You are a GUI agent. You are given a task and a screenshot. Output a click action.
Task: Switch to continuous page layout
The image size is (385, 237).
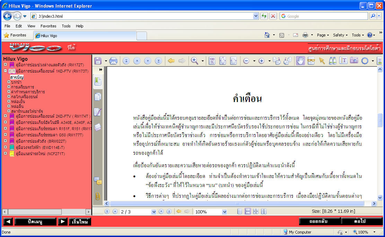tap(248, 211)
